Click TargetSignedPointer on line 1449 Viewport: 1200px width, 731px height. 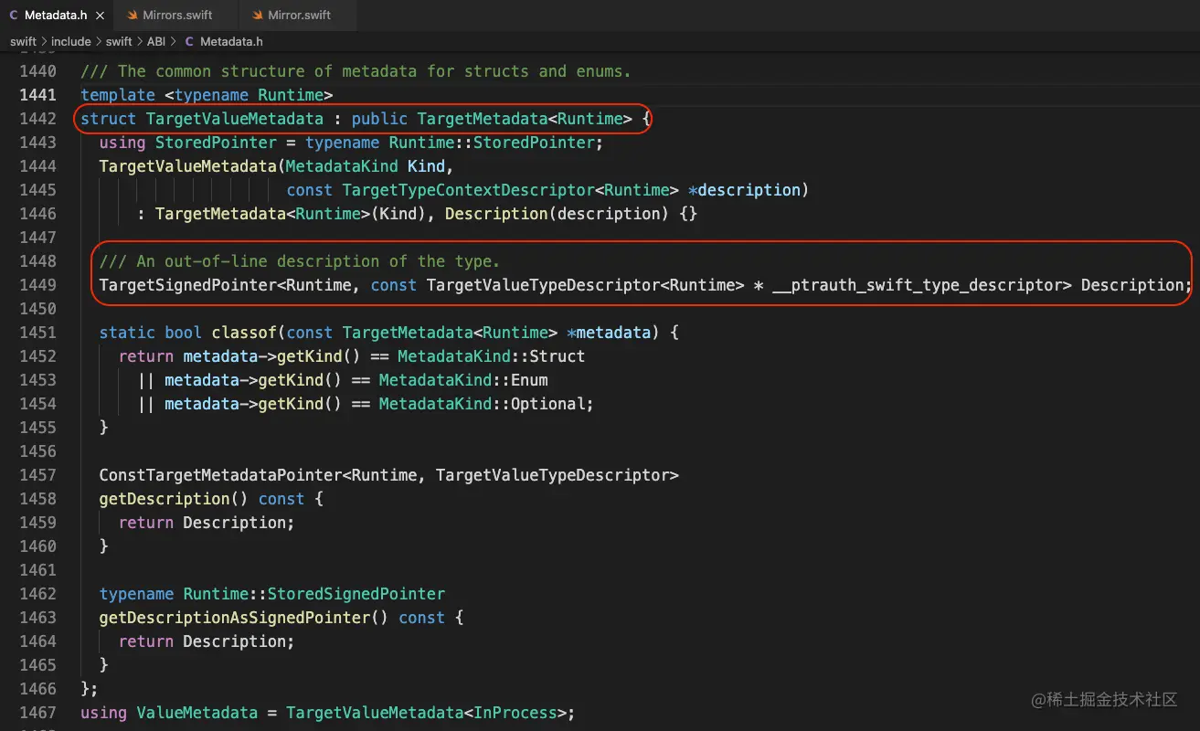187,285
